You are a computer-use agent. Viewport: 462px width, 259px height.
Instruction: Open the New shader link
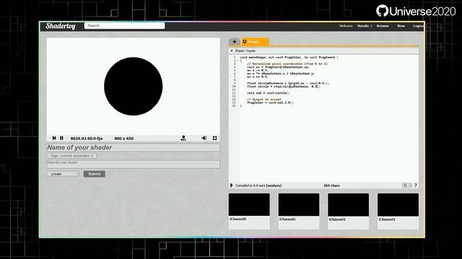401,26
